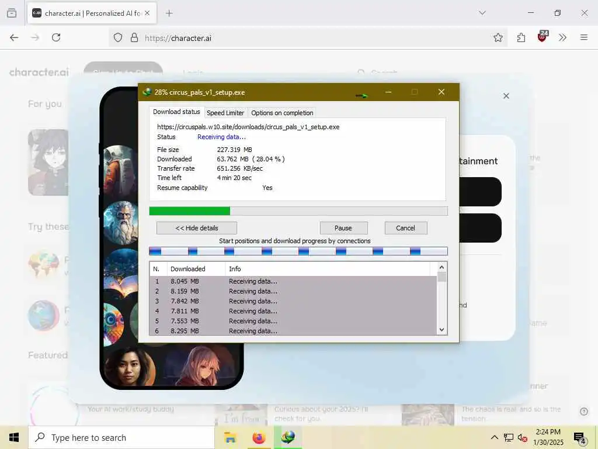The image size is (598, 449).
Task: Click the site padlock security icon
Action: pyautogui.click(x=134, y=37)
